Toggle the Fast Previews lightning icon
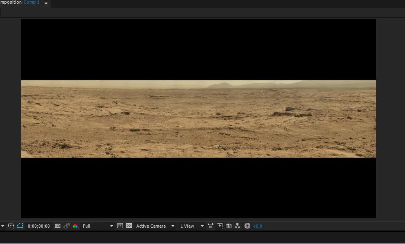 tap(220, 226)
